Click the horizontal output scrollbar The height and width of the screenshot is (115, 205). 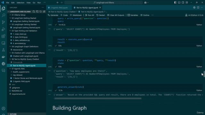pos(98,98)
